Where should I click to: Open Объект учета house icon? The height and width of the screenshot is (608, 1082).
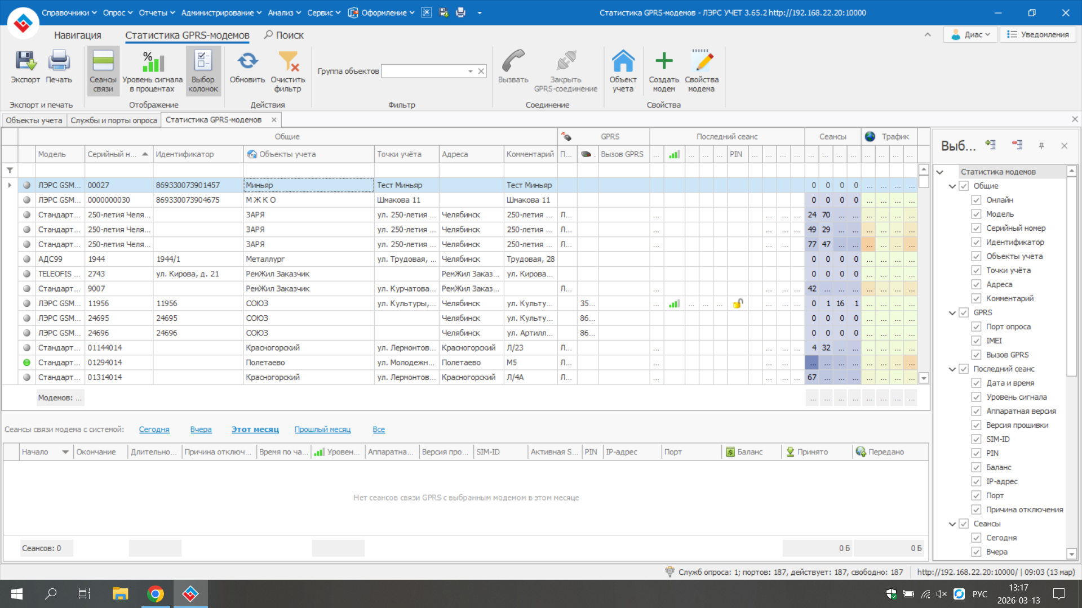(623, 61)
